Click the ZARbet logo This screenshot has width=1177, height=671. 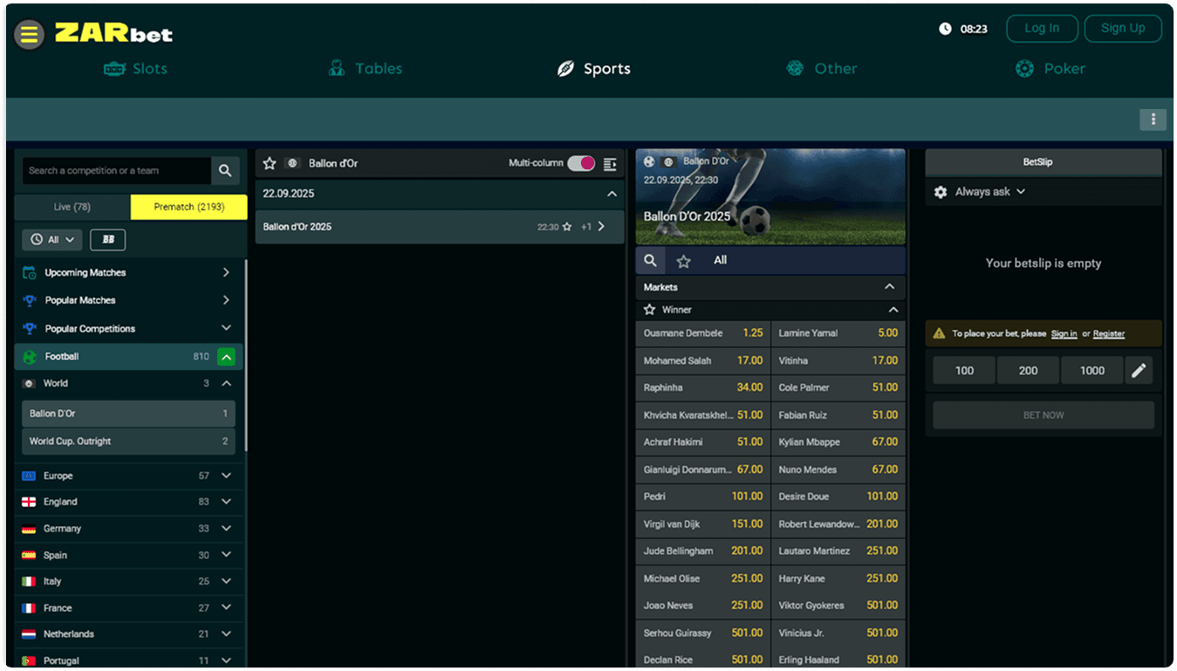point(113,33)
